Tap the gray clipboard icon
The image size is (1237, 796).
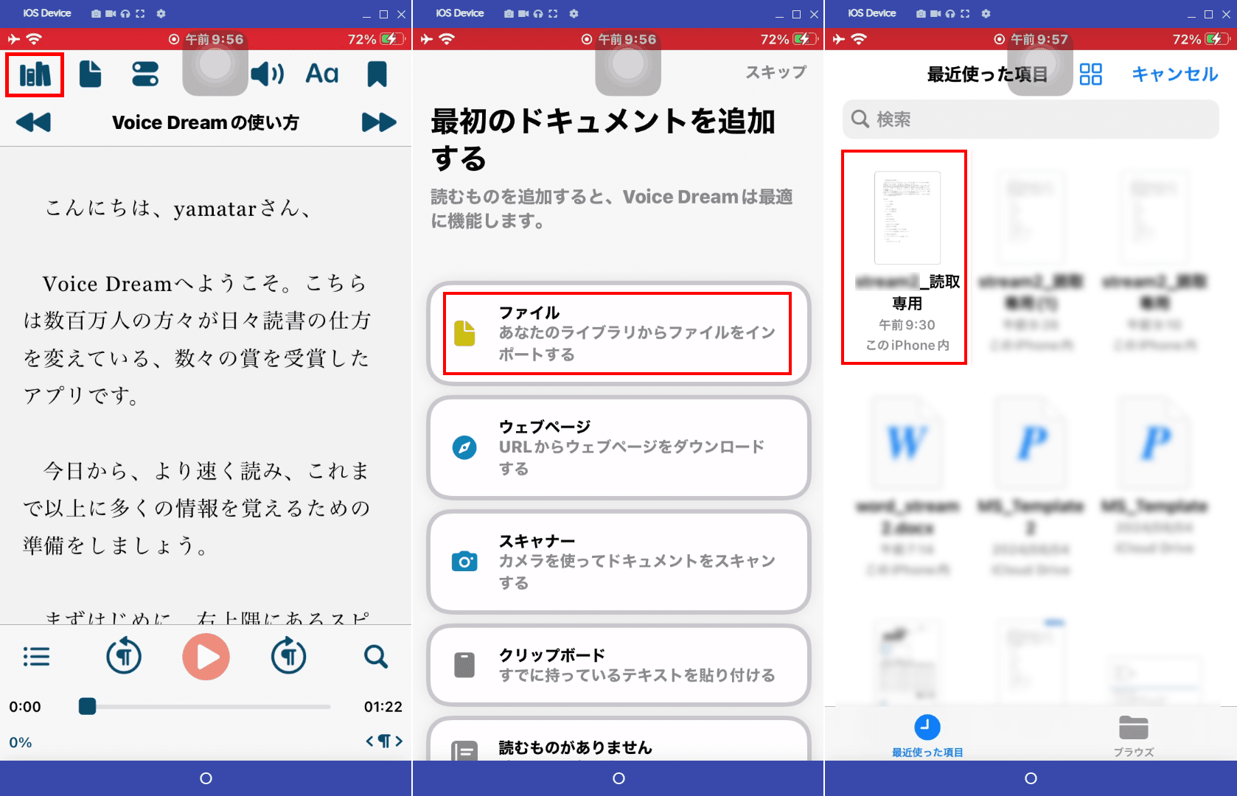464,665
